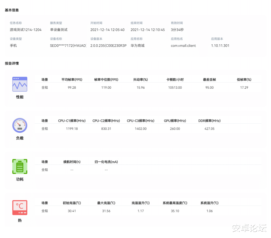Click the 负载 label under gauge icon
This screenshot has width=271, height=238.
click(x=20, y=138)
